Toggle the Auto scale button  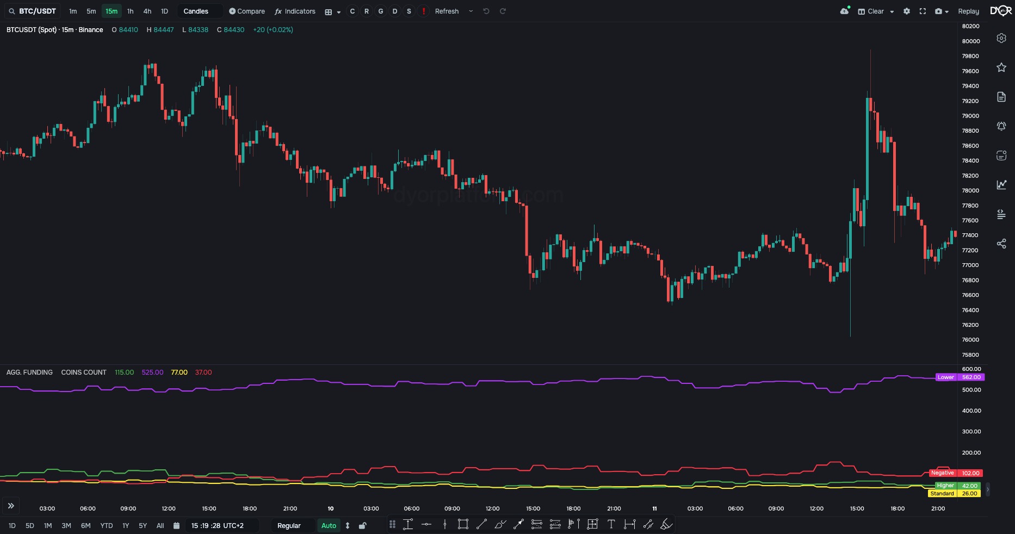pos(329,525)
